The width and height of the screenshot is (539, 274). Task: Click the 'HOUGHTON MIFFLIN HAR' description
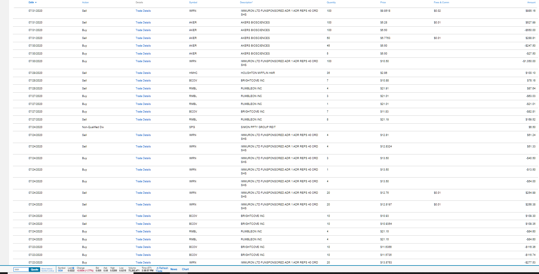[258, 73]
